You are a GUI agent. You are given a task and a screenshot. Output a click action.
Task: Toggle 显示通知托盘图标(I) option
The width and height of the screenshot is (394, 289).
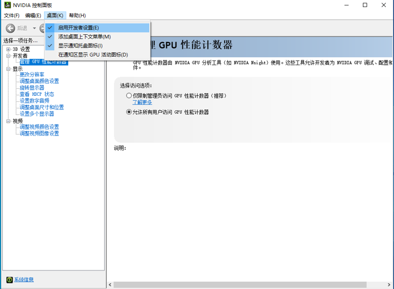pos(98,46)
